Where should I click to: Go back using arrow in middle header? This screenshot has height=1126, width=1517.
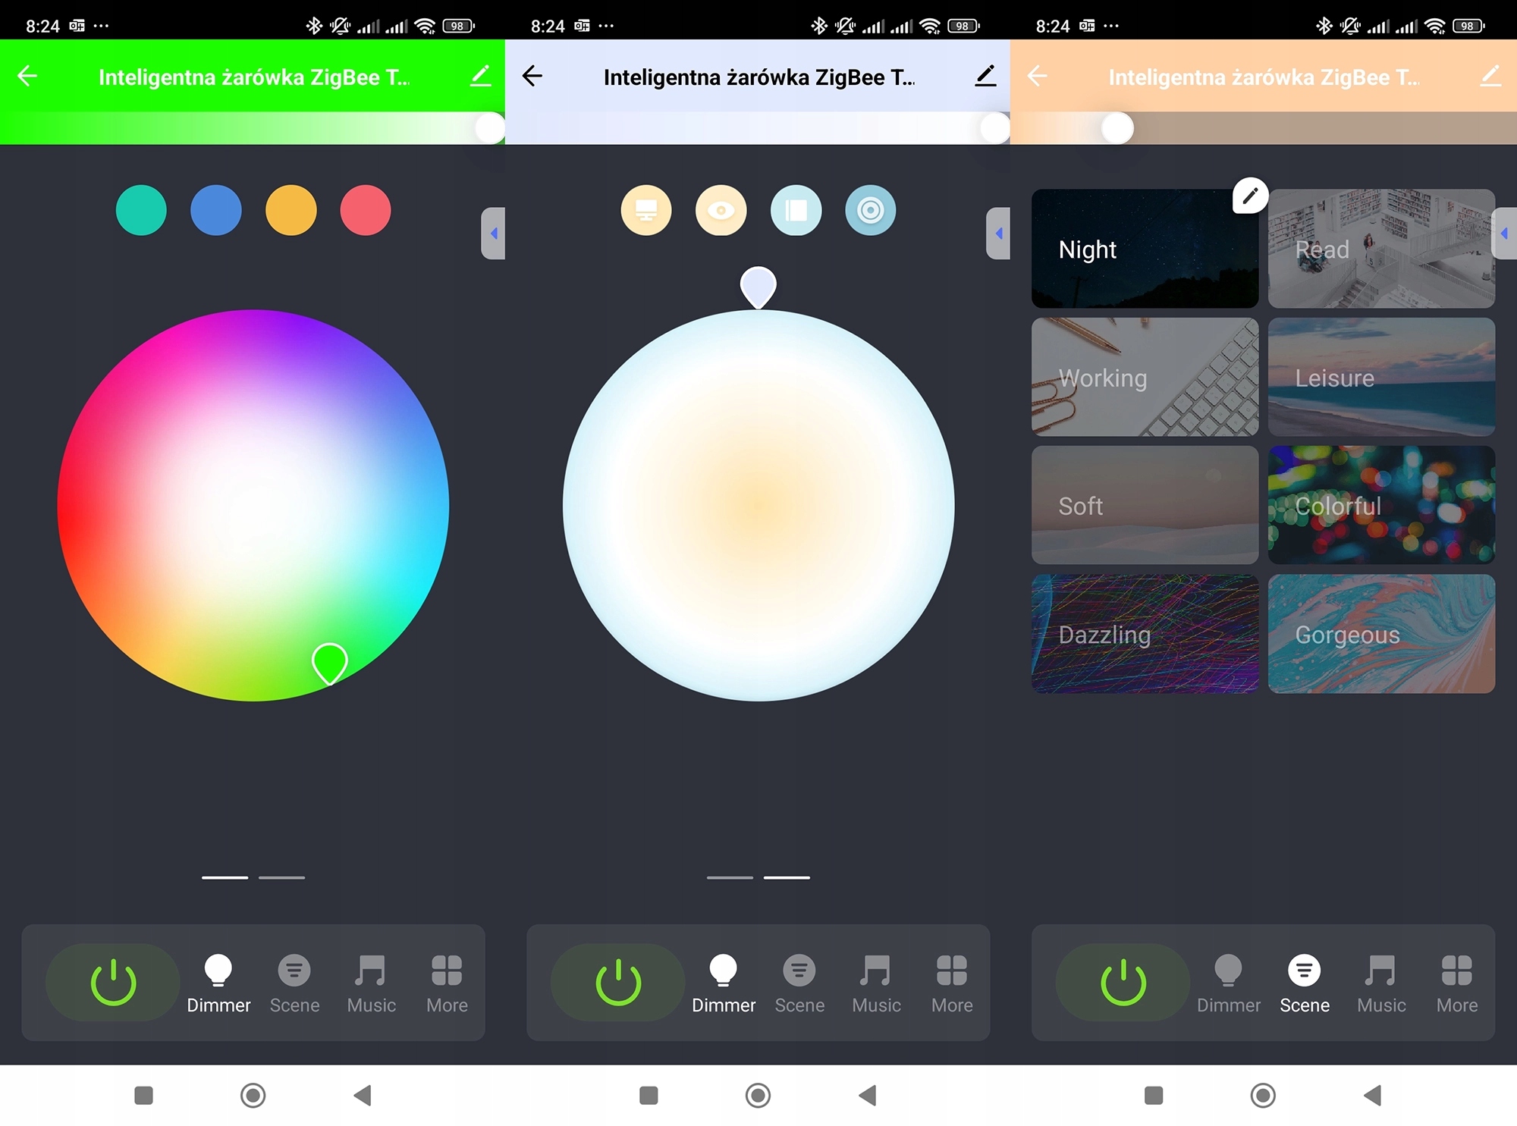coord(532,76)
